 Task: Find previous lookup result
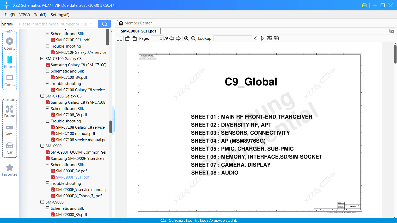[256, 38]
